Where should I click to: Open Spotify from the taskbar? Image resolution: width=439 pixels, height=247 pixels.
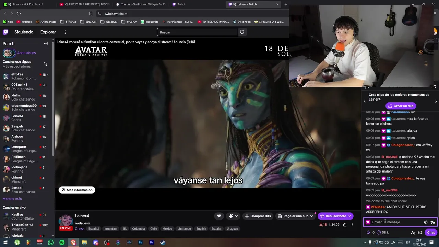(x=62, y=243)
